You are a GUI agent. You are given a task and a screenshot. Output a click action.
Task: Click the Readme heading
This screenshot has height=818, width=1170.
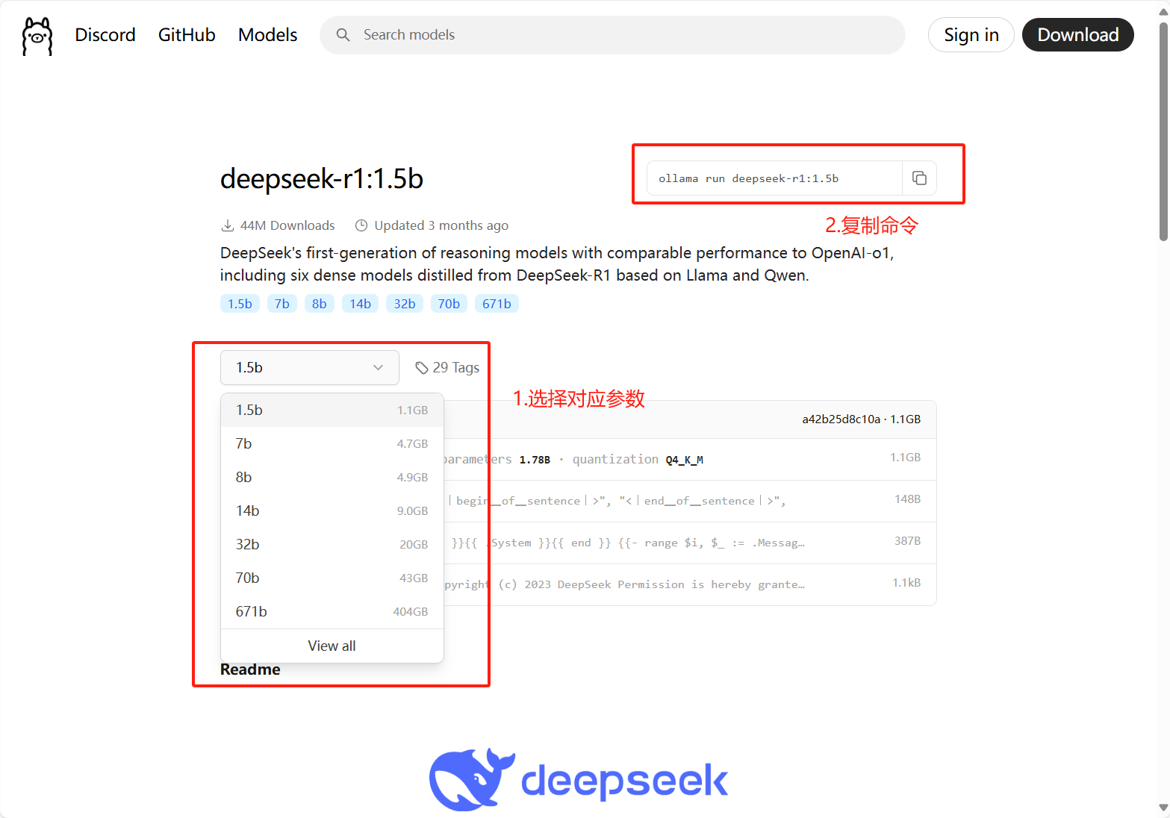coord(250,669)
